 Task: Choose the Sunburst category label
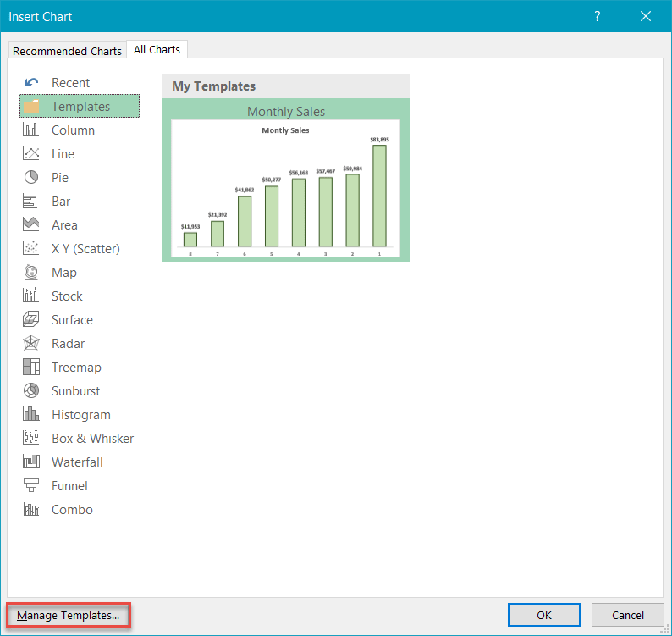[x=75, y=391]
